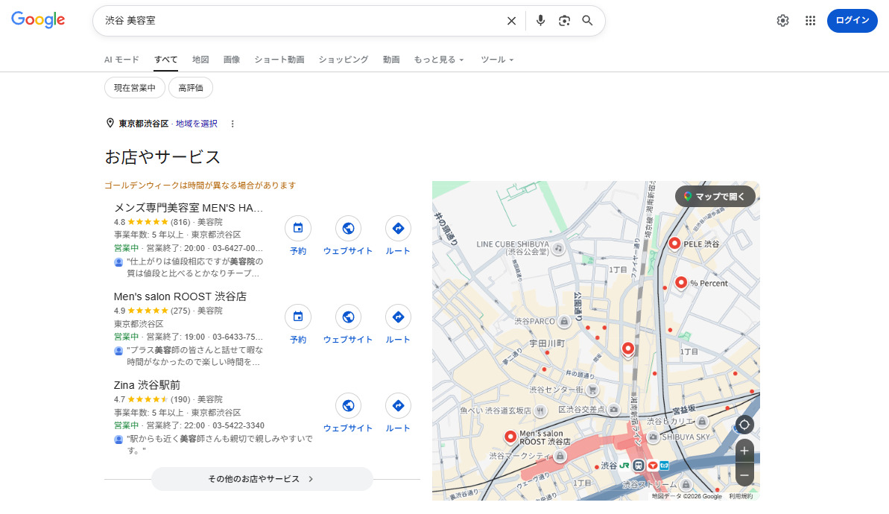Open メンズ専門美容室 MEN'S HA… listing title
Image resolution: width=889 pixels, height=514 pixels.
(189, 207)
